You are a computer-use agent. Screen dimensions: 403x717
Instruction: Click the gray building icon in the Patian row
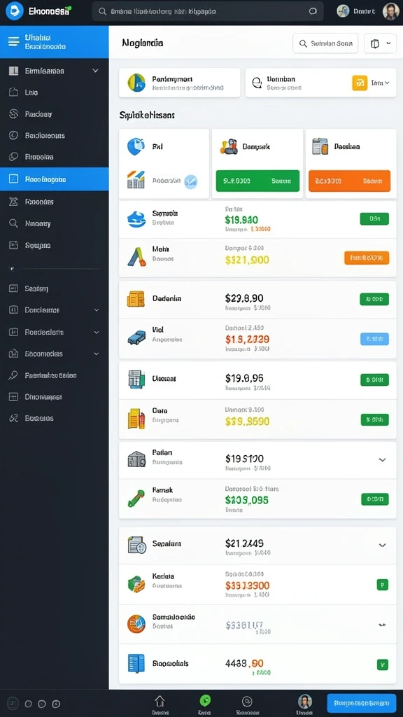[136, 459]
